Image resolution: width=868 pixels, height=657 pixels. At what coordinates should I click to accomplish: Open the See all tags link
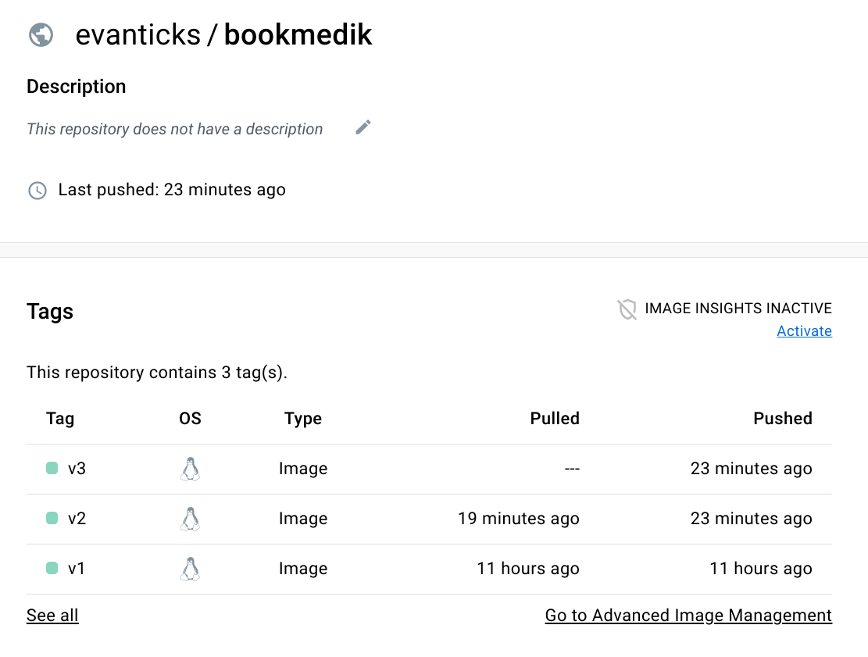(52, 616)
